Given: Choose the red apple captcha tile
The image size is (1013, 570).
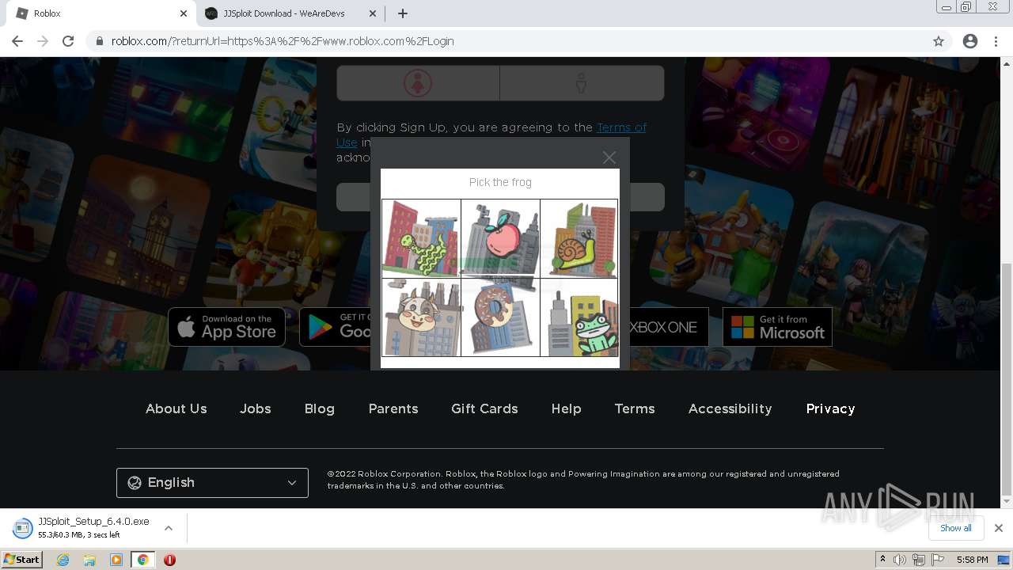Looking at the screenshot, I should click(500, 238).
